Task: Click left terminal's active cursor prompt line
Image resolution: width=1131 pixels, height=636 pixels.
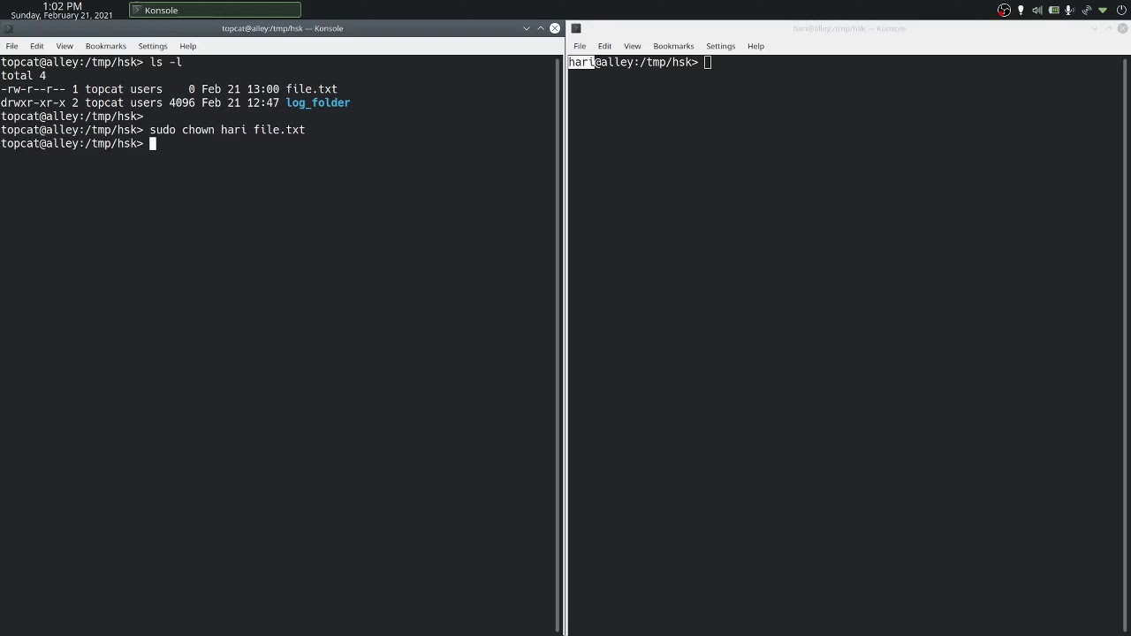Action: [x=78, y=143]
